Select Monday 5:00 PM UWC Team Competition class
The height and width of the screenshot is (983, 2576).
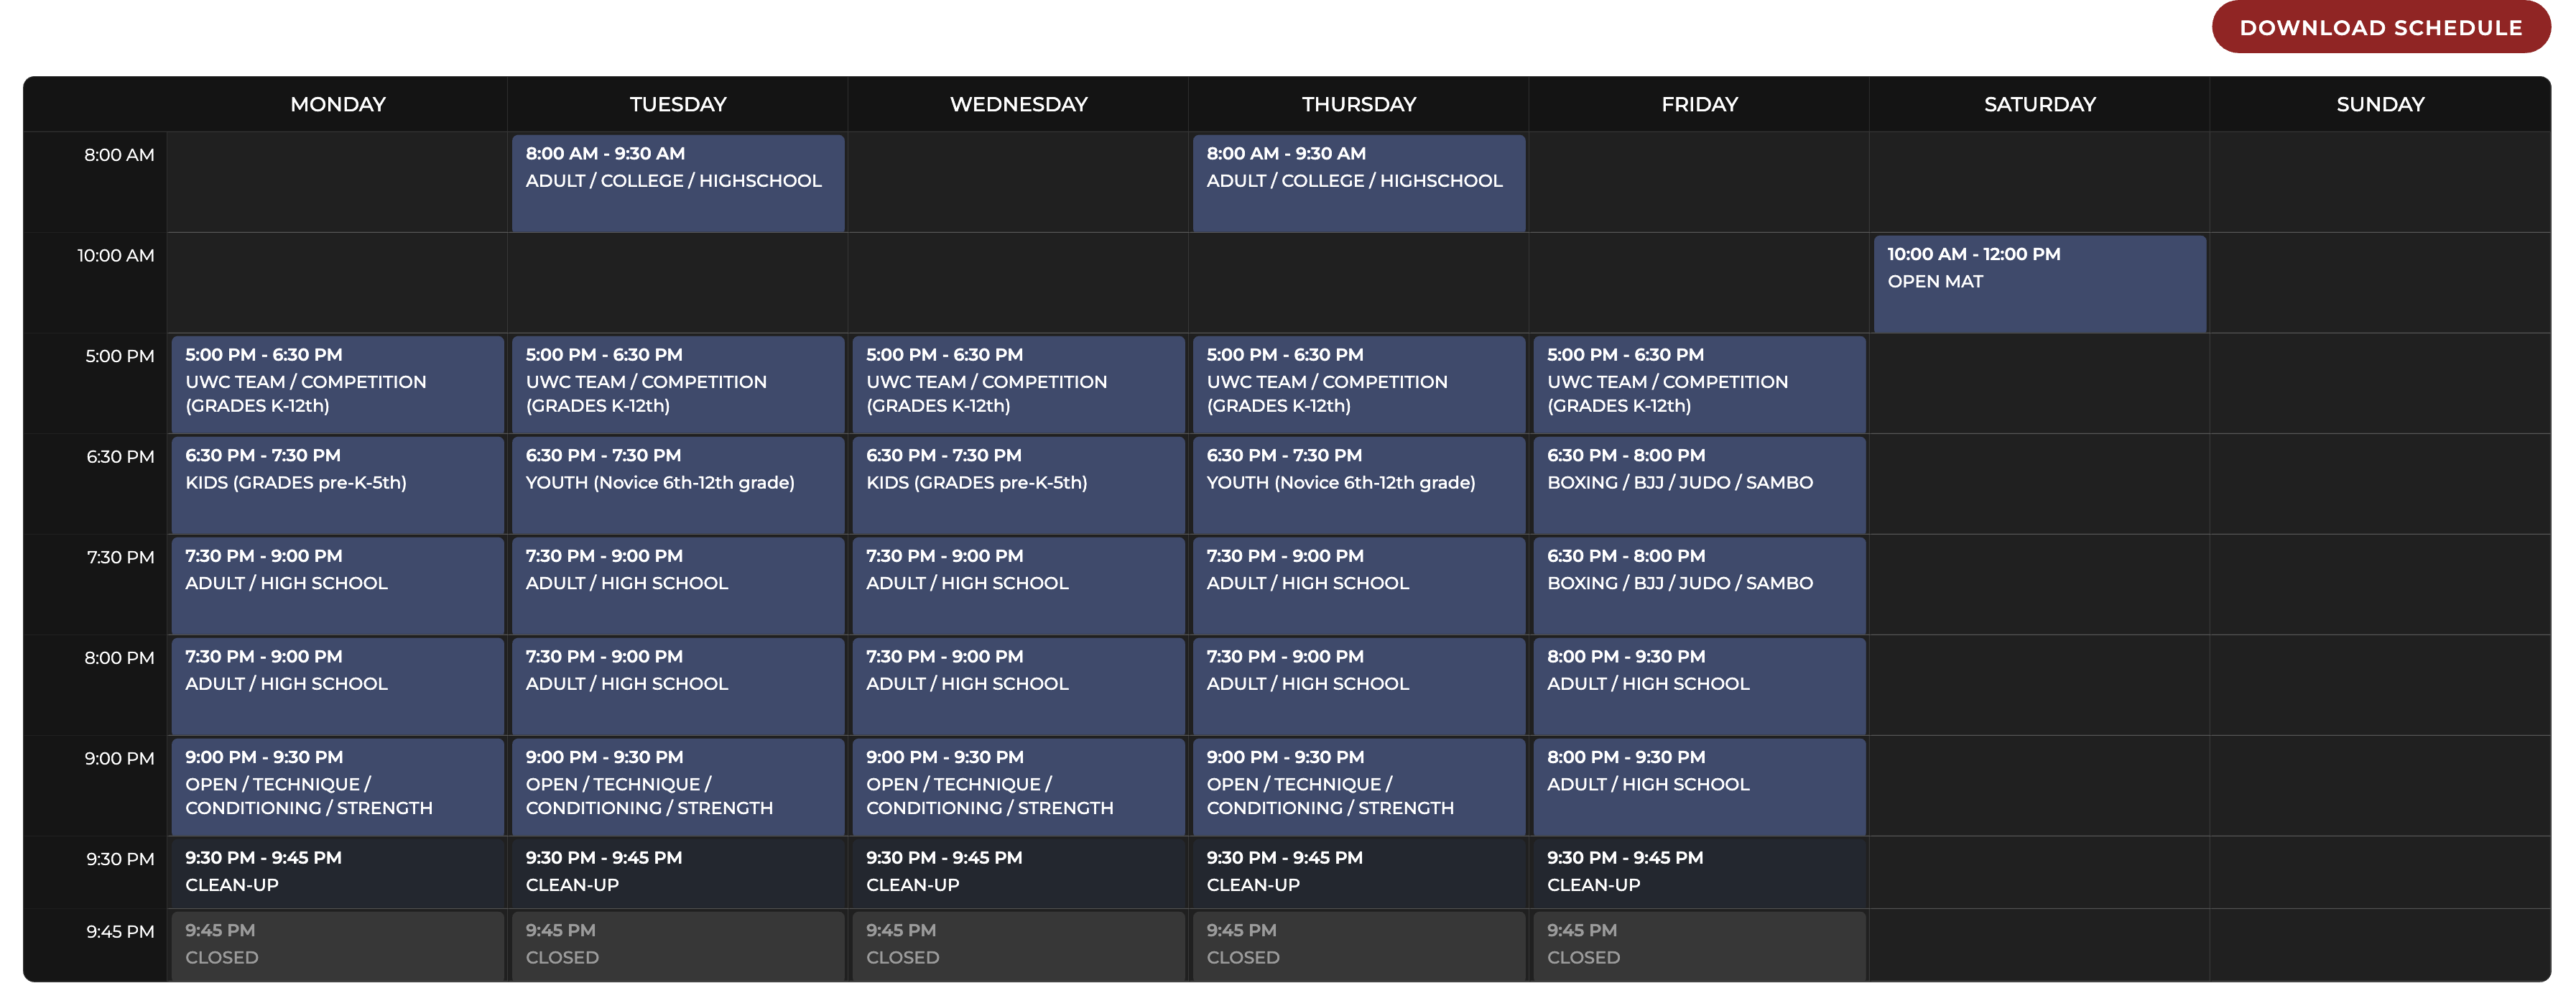click(337, 384)
